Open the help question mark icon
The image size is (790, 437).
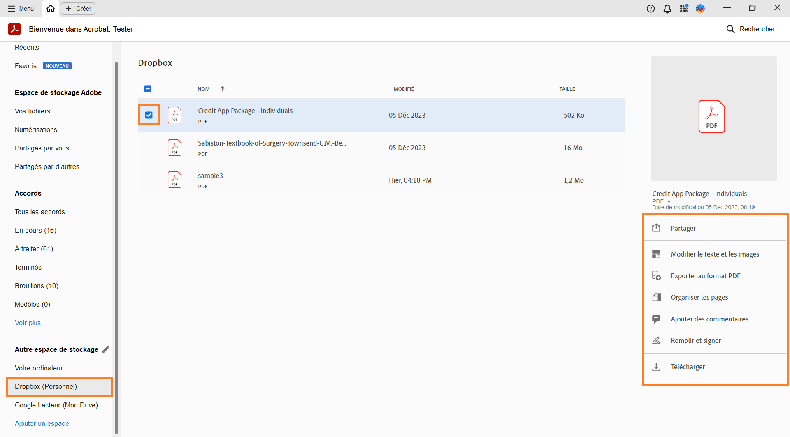click(651, 8)
